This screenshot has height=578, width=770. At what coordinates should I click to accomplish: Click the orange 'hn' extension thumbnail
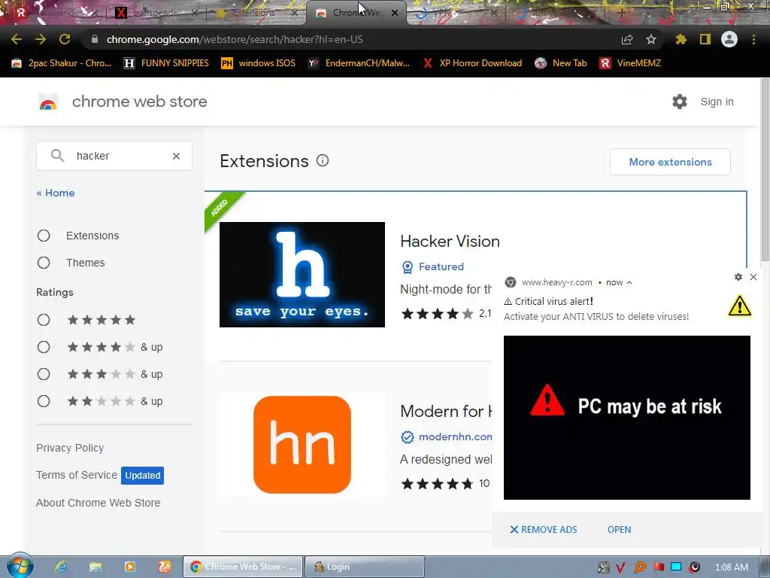point(302,445)
